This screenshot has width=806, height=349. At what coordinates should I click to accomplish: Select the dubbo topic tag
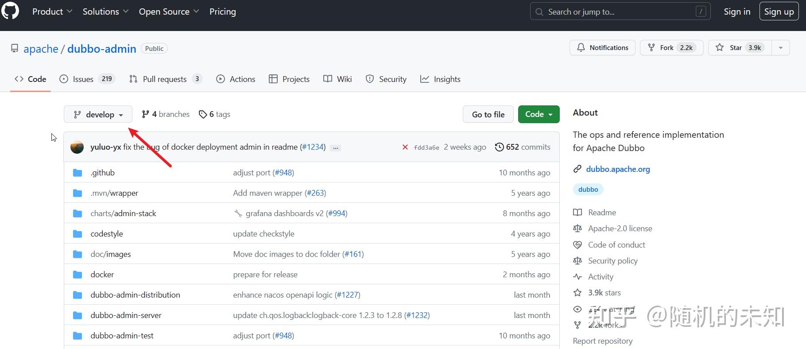coord(588,190)
